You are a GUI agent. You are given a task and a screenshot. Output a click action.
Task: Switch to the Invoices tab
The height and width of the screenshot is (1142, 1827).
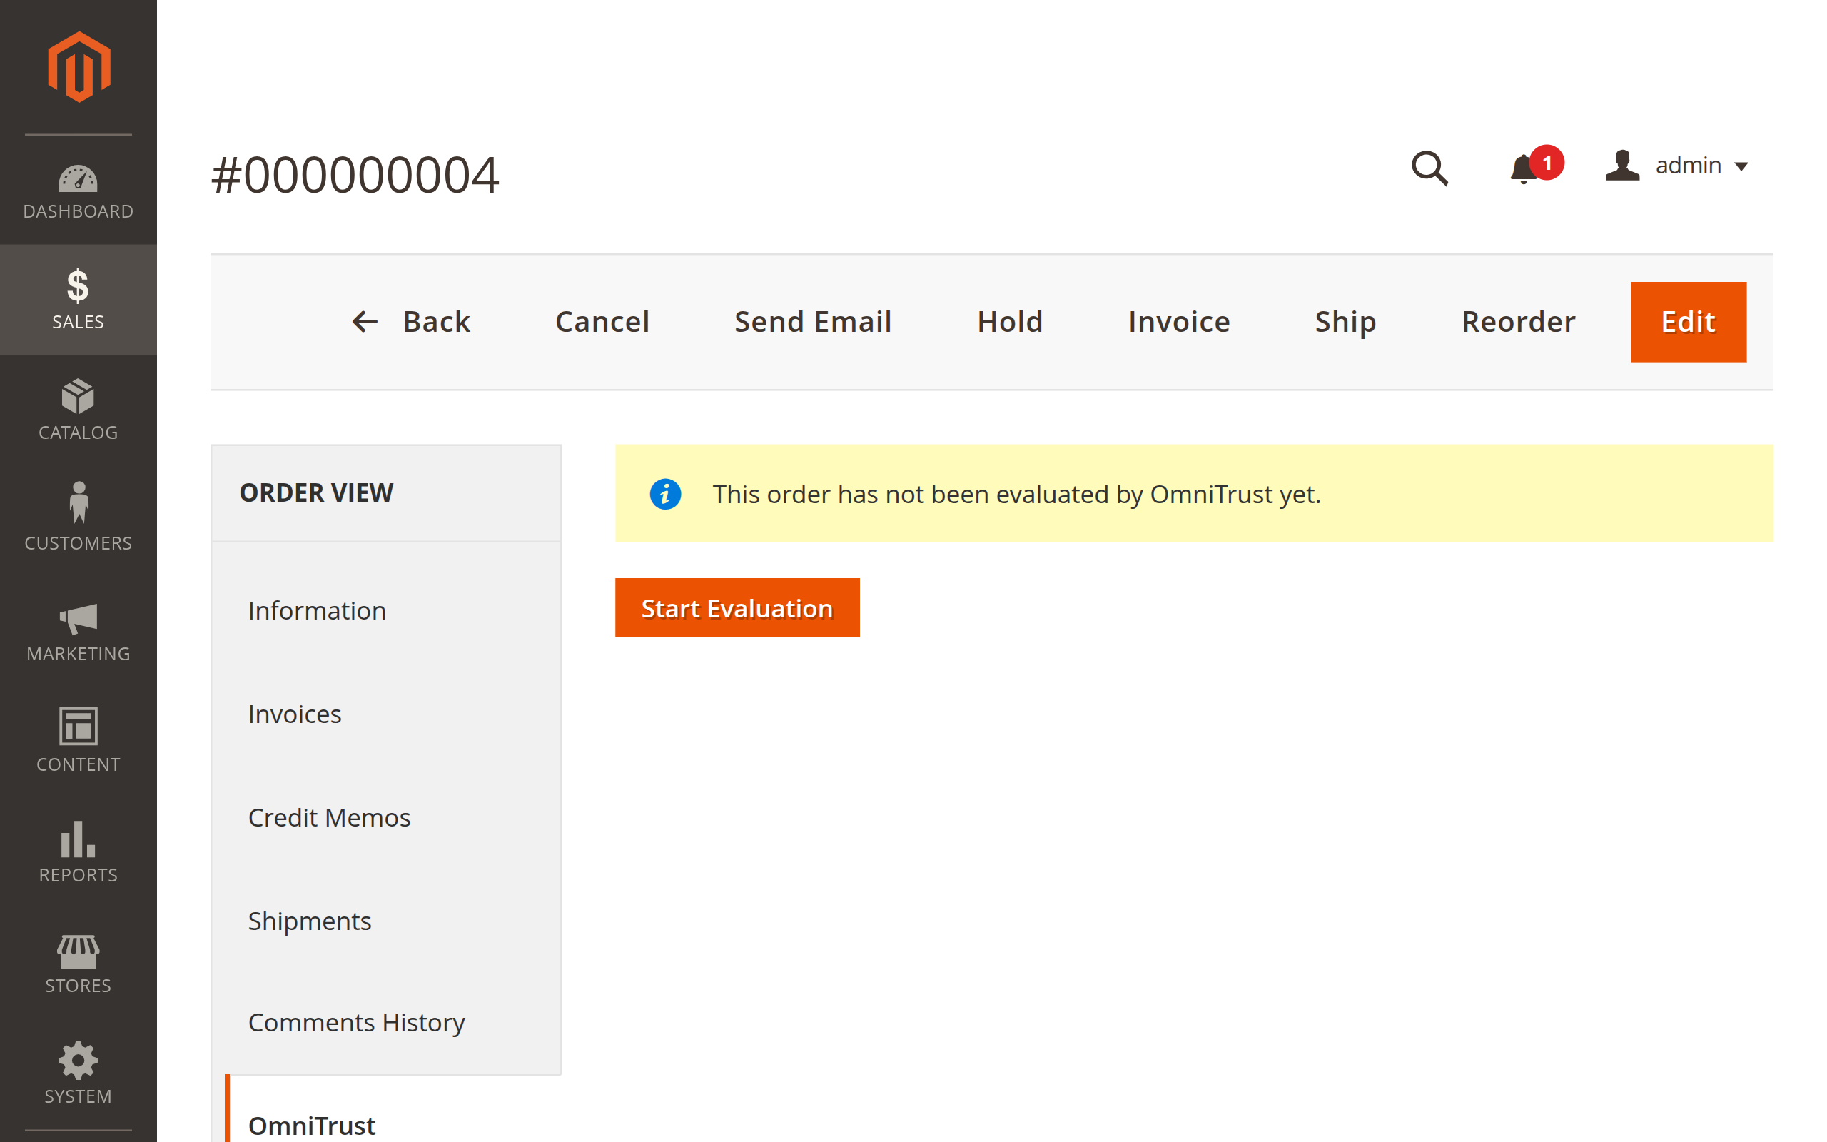coord(387,714)
